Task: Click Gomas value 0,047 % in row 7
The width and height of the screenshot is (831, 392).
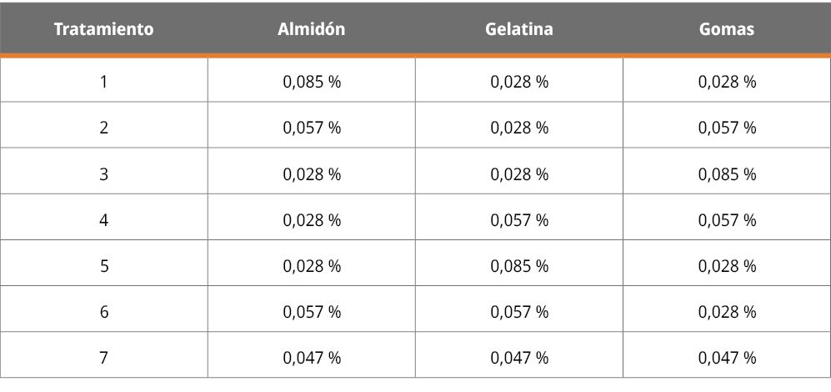Action: 727,358
